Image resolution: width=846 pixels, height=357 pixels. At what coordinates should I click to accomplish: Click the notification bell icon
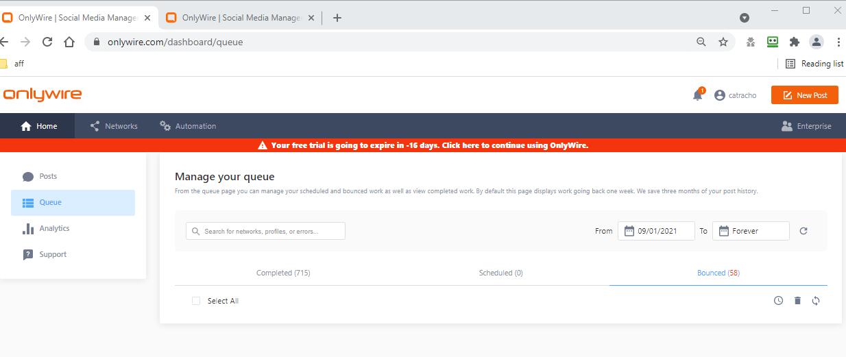pyautogui.click(x=697, y=95)
